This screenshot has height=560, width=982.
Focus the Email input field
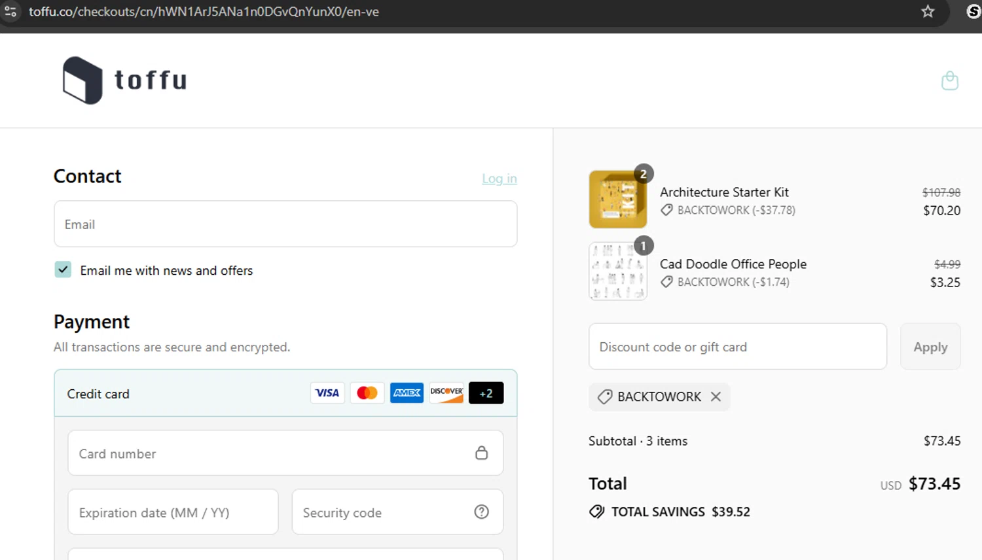[285, 224]
